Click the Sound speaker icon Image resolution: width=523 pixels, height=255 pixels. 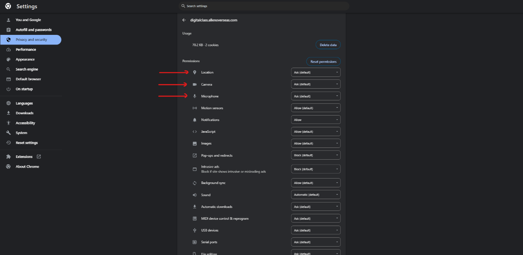[195, 195]
